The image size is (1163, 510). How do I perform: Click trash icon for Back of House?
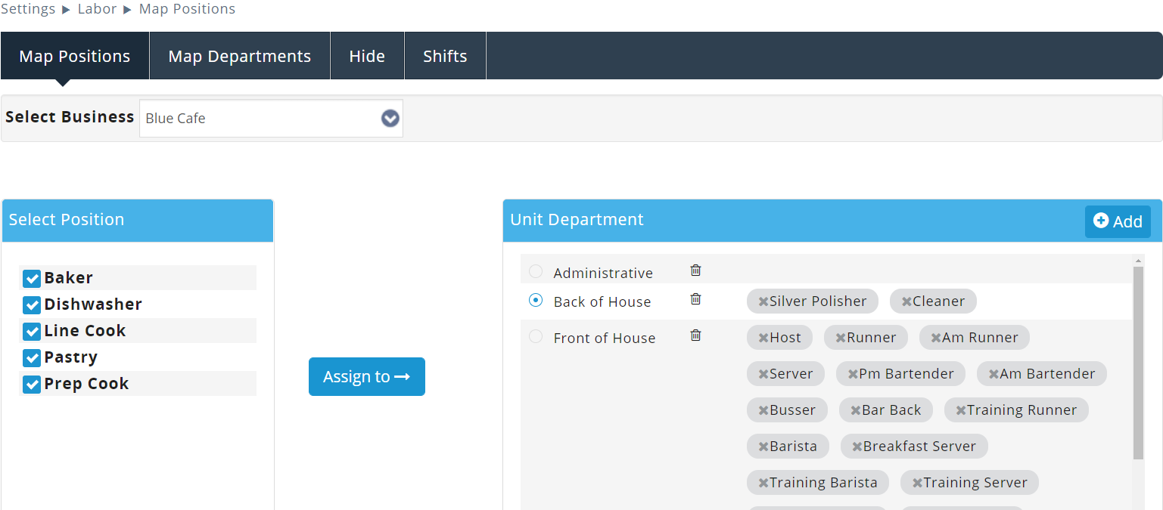695,299
